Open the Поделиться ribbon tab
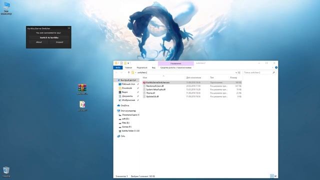Screen dimensions: 320x180 pyautogui.click(x=142, y=67)
